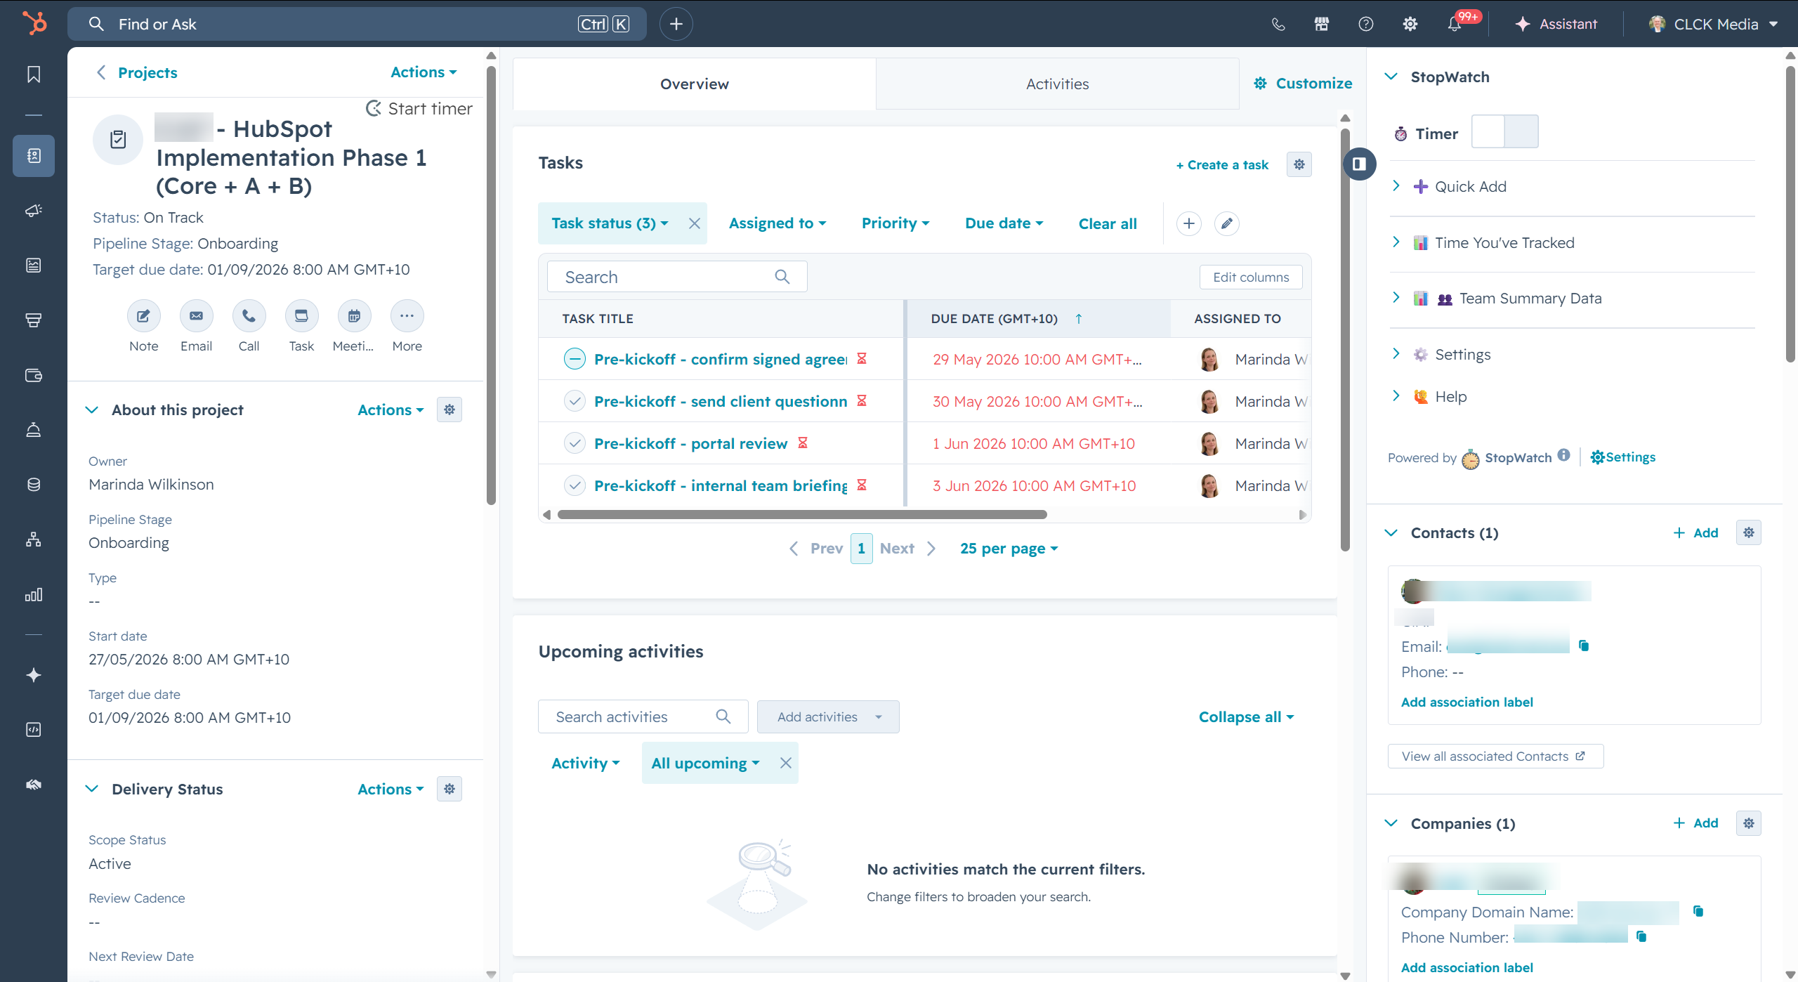This screenshot has height=982, width=1798.
Task: Open the Assigned to filter dropdown
Action: click(x=777, y=223)
